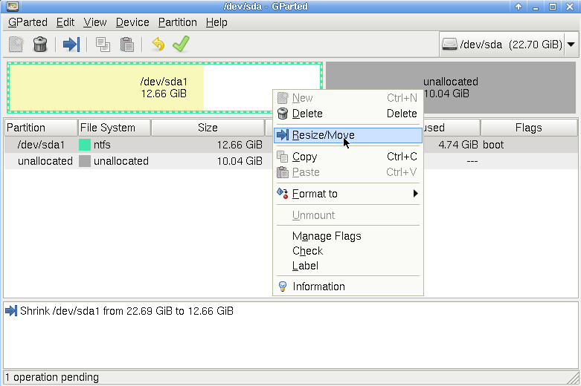
Task: Click the ntfs green color swatch
Action: 85,145
